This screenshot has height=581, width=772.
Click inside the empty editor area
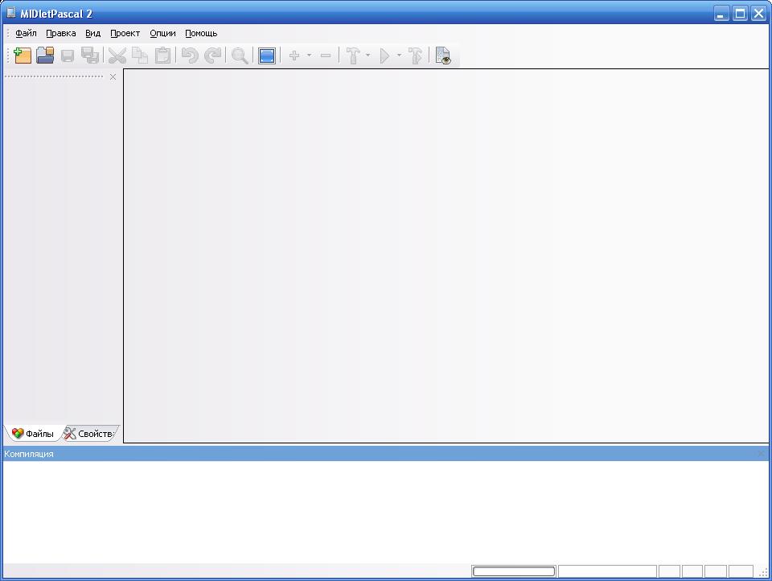pos(446,256)
